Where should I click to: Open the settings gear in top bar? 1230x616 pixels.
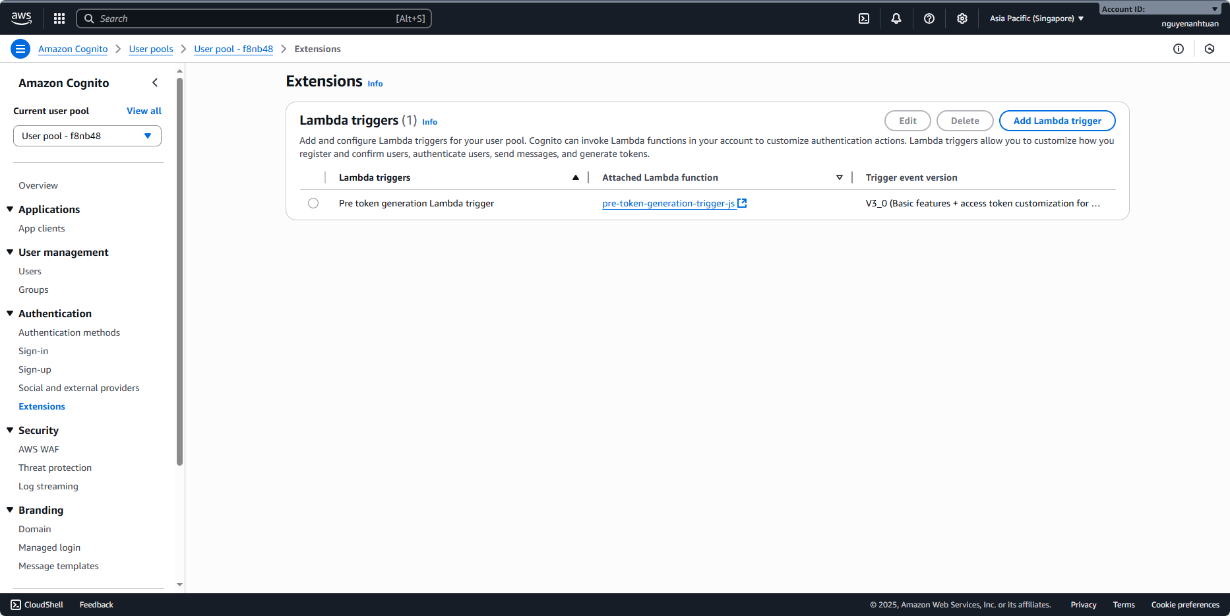pos(962,18)
